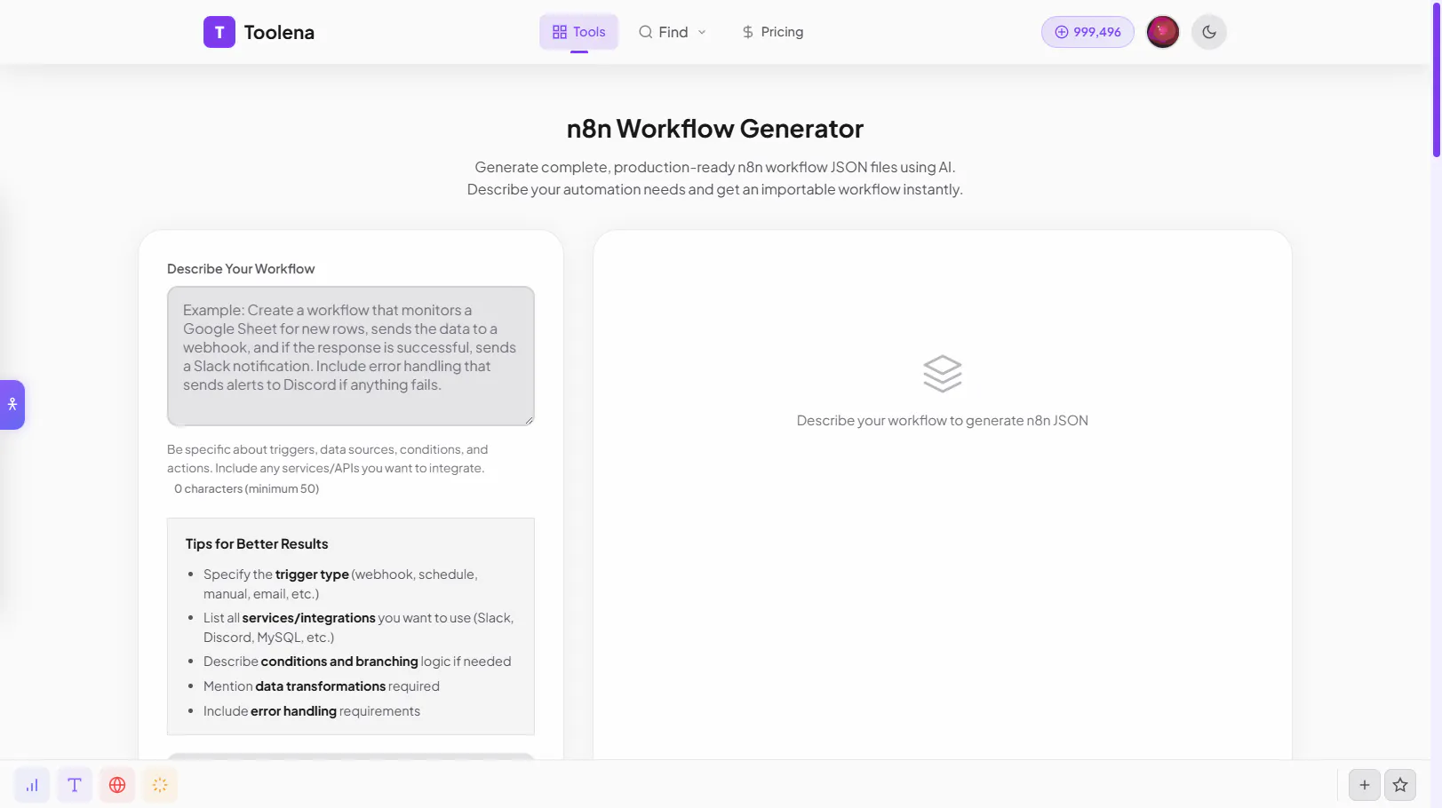Click the red globe icon in bottom bar
Screen dimensions: 1442x808
pyautogui.click(x=117, y=785)
